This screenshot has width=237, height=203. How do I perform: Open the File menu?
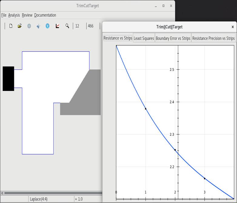click(4, 15)
